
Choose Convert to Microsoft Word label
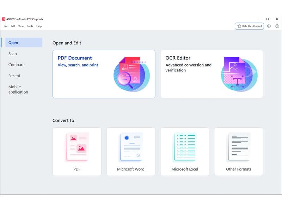coord(131,169)
